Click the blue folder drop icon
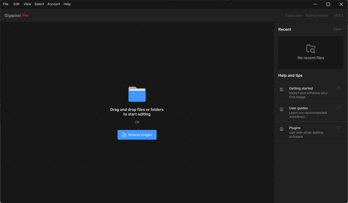This screenshot has width=348, height=203. 137,94
